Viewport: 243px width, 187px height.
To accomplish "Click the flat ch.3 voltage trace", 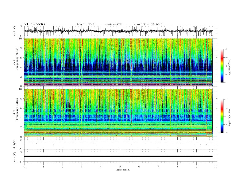I will point(118,144).
